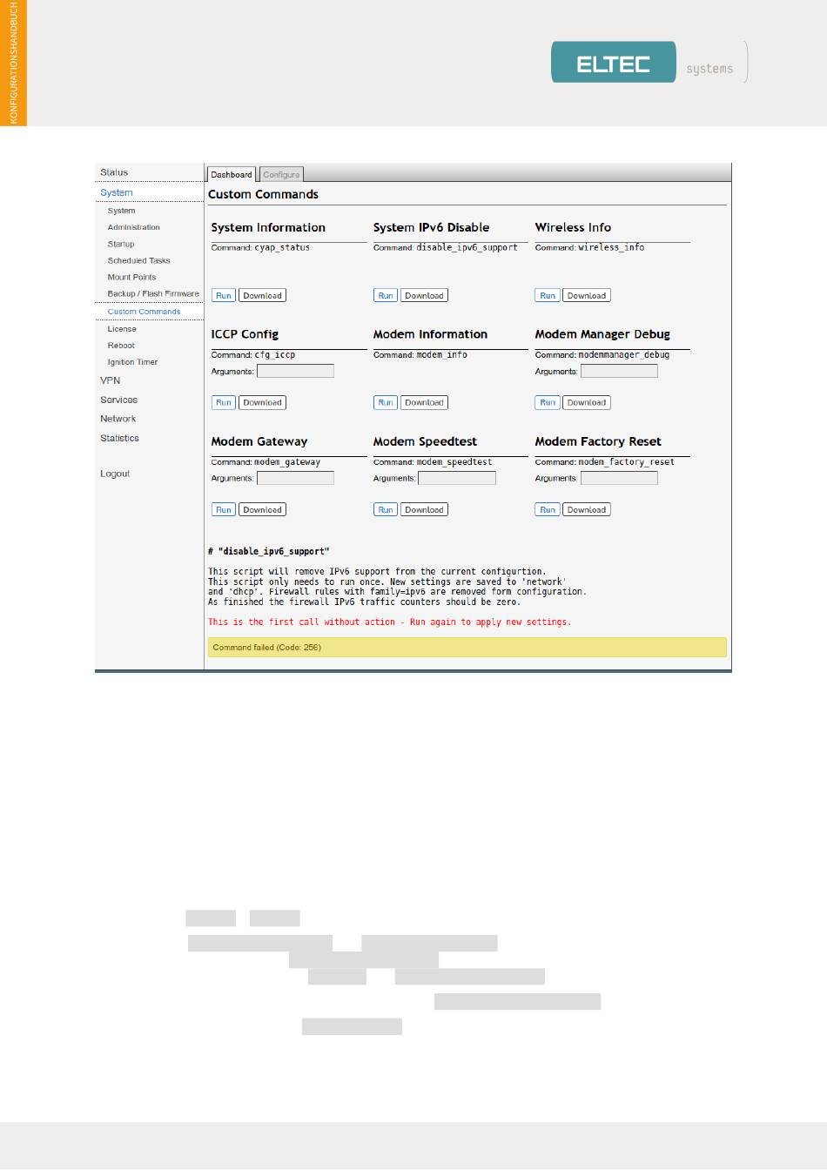Expand the Services menu
The width and height of the screenshot is (827, 1170).
tap(119, 400)
